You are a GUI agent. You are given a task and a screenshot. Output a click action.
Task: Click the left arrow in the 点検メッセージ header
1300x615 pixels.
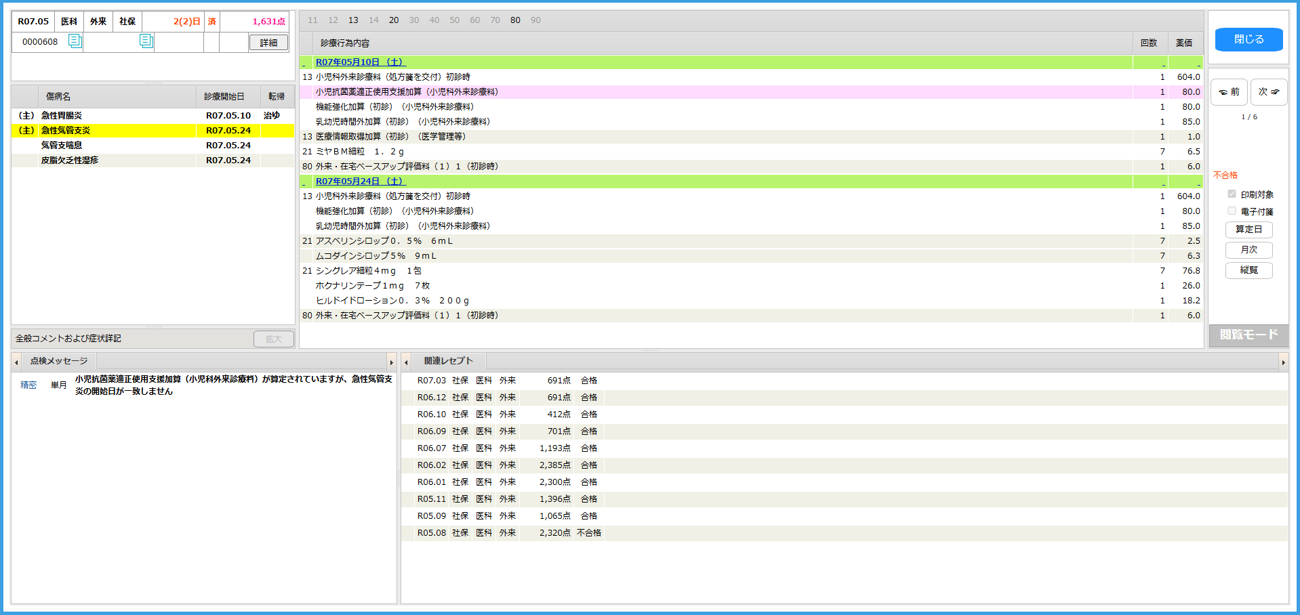pyautogui.click(x=17, y=362)
